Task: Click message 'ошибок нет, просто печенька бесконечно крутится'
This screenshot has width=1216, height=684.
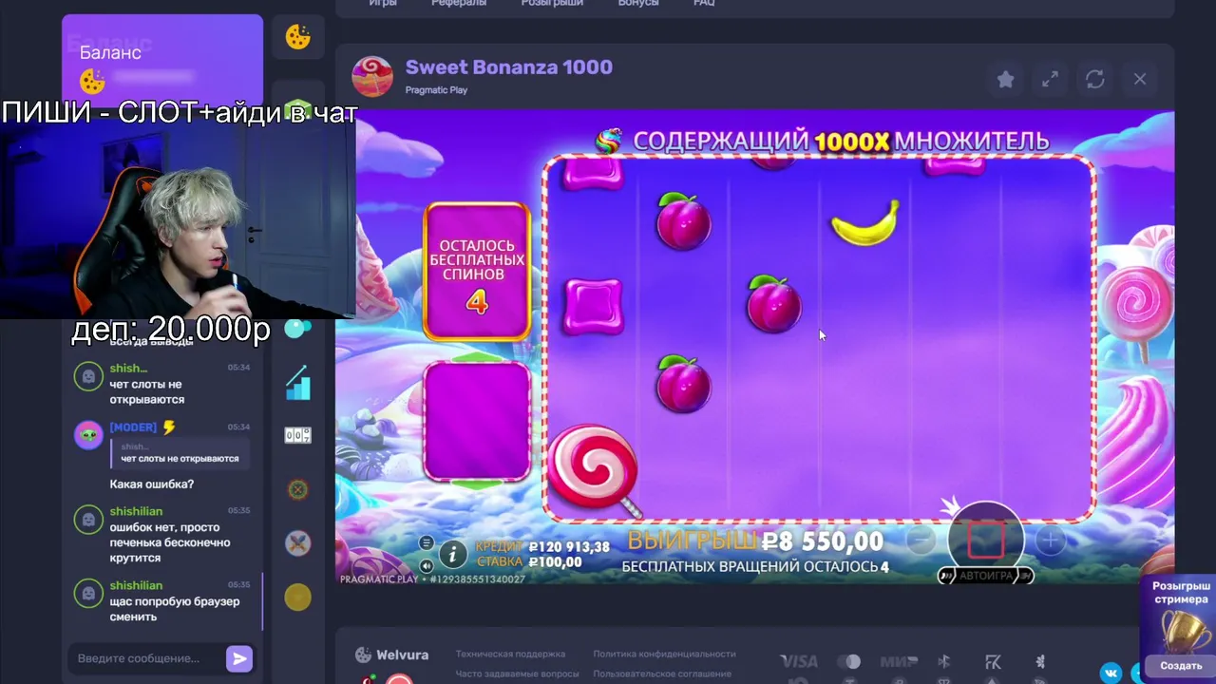Action: pos(170,542)
